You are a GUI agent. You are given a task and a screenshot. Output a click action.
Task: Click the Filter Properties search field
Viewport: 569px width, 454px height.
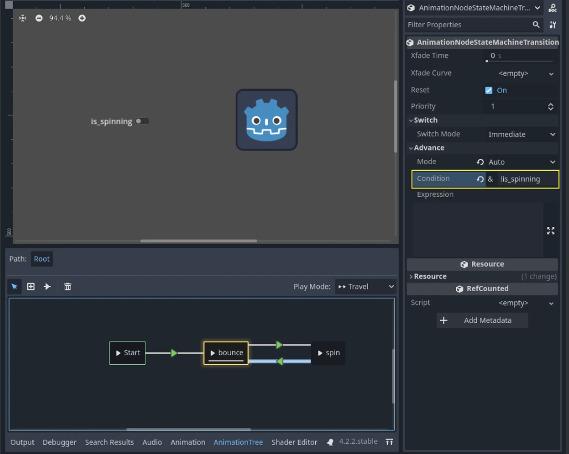[x=468, y=25]
